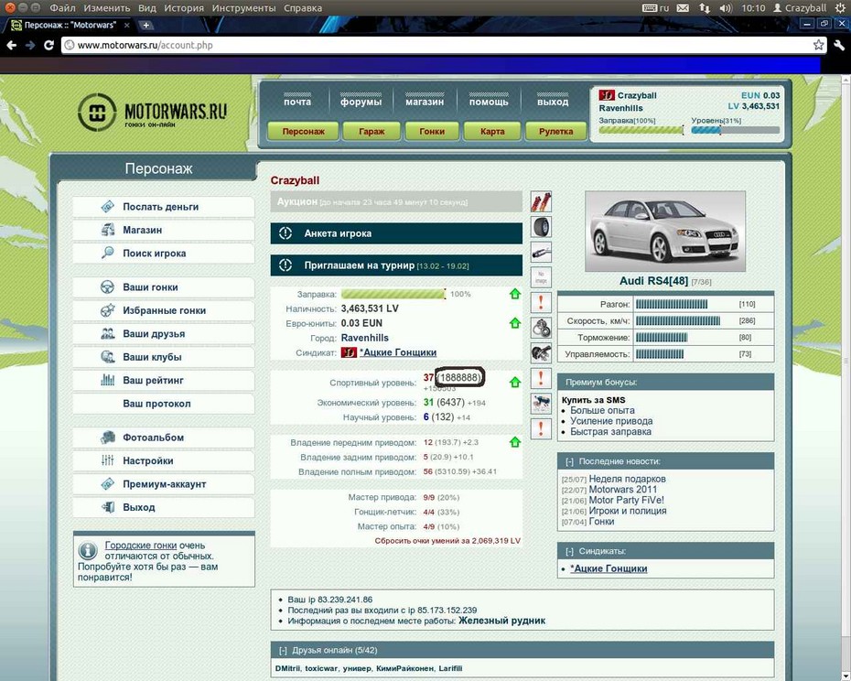Open the network indicator in the top panel

point(704,8)
